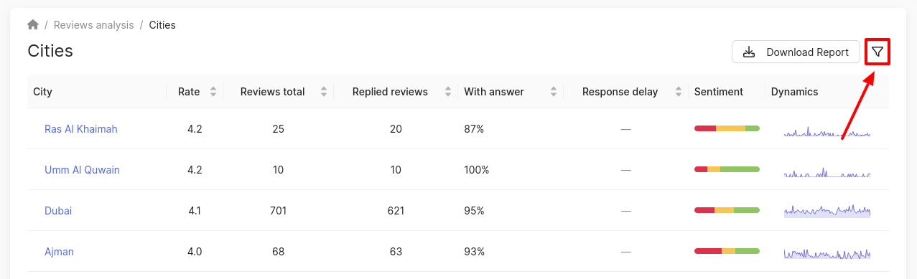Open the Ras Al Khaimah city link
The height and width of the screenshot is (279, 917).
coord(81,129)
